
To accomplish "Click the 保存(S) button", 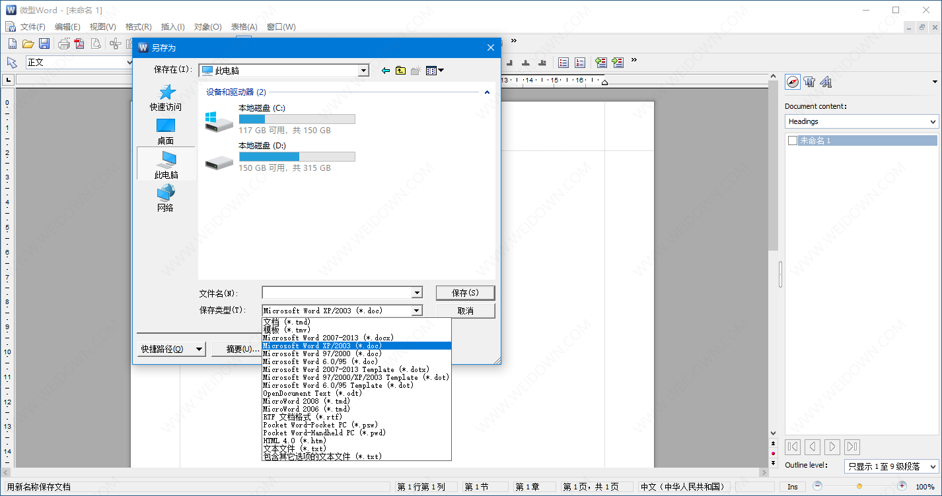I will [x=465, y=293].
